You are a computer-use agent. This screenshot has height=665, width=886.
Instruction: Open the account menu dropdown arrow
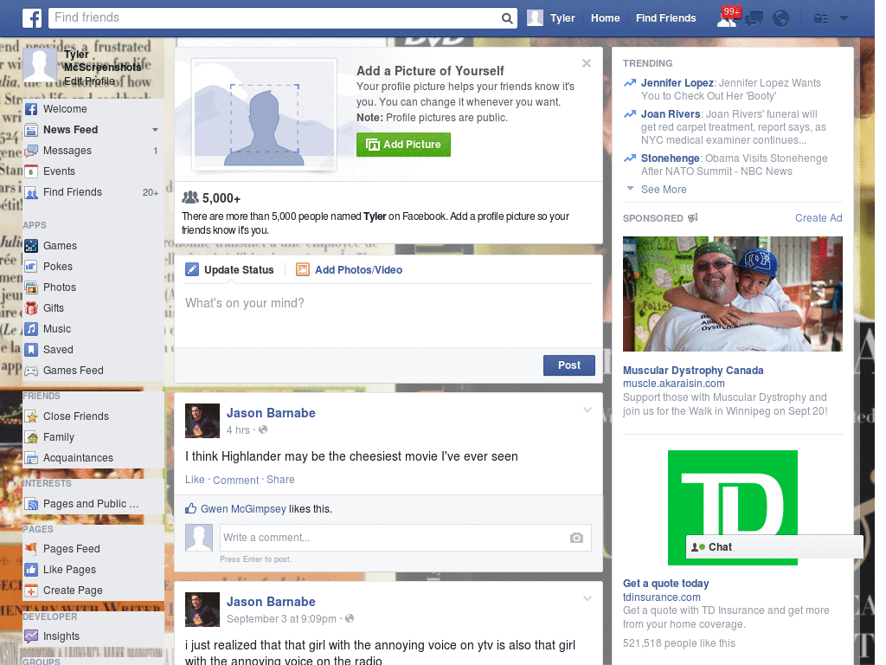(x=844, y=19)
